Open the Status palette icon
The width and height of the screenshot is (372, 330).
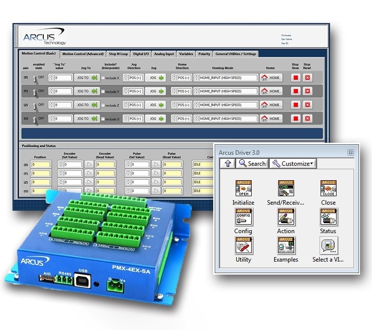tap(329, 217)
